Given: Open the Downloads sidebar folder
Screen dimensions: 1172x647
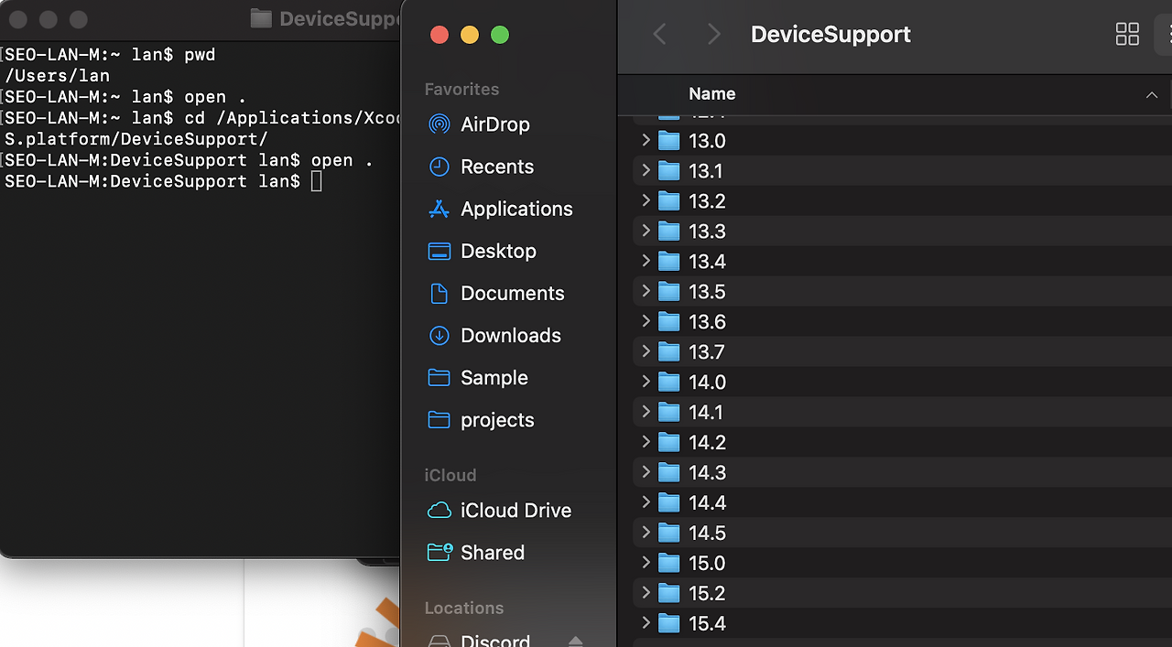Looking at the screenshot, I should [x=510, y=335].
